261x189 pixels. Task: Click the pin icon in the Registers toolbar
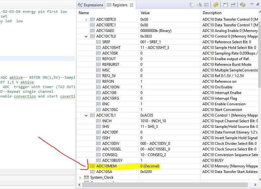click(x=234, y=5)
